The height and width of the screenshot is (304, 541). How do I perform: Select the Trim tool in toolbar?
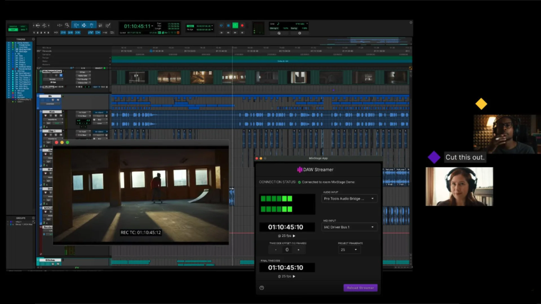click(x=76, y=25)
